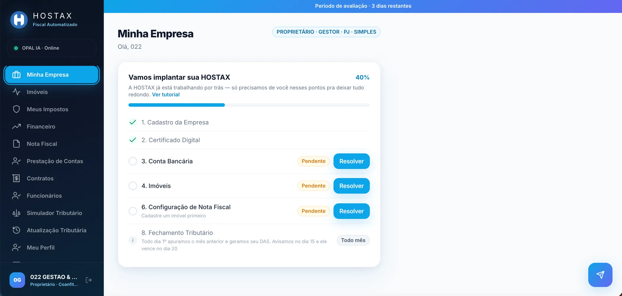This screenshot has width=622, height=296.
Task: Click green checkmark for Cadastro da Empresa
Action: (x=133, y=122)
